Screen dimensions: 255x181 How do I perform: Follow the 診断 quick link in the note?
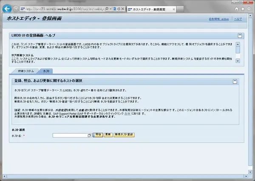tap(127, 114)
